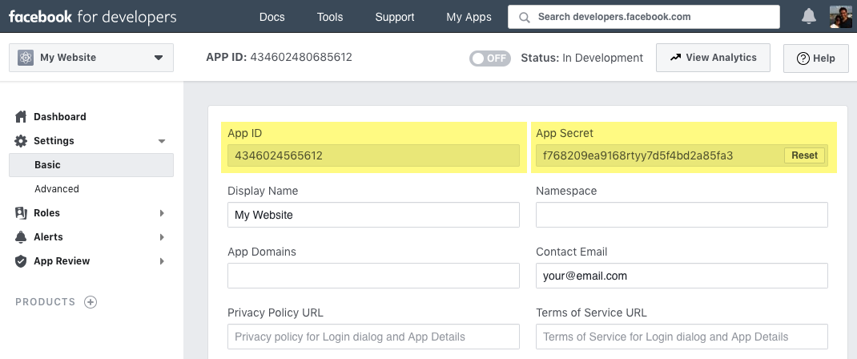The width and height of the screenshot is (857, 359).
Task: Click the App Review label in sidebar
Action: [x=62, y=260]
